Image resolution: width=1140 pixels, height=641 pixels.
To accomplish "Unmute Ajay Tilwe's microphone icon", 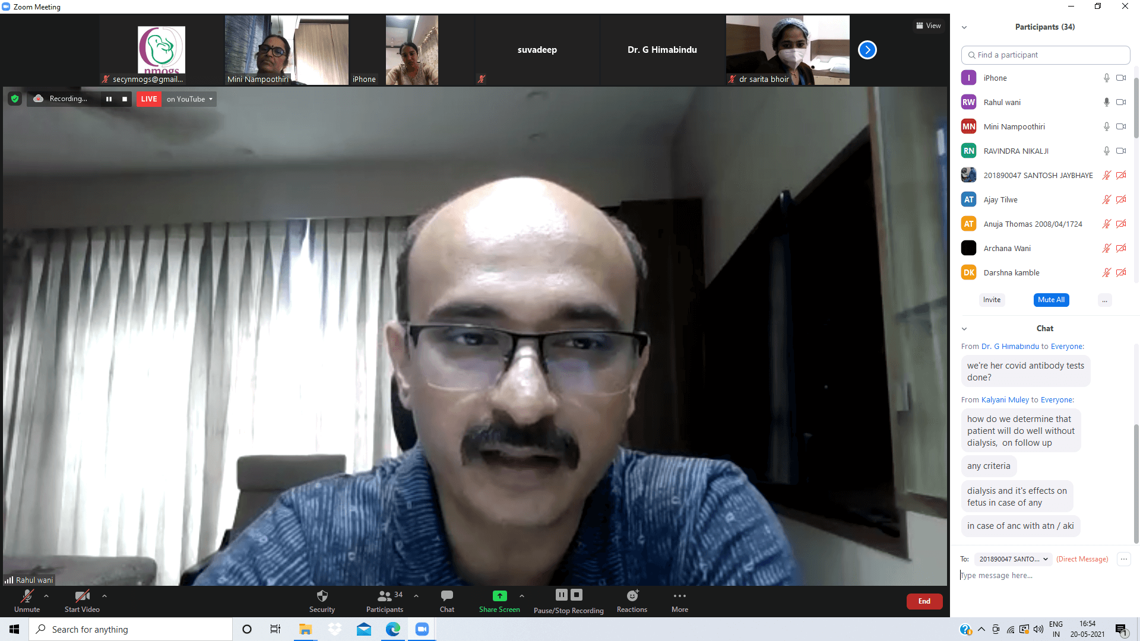I will pos(1106,200).
